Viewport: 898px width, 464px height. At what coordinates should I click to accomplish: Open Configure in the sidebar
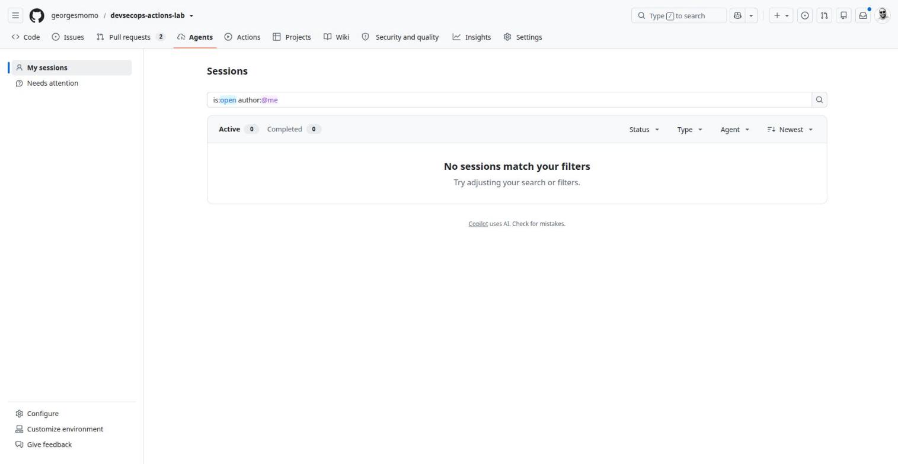(x=71, y=414)
